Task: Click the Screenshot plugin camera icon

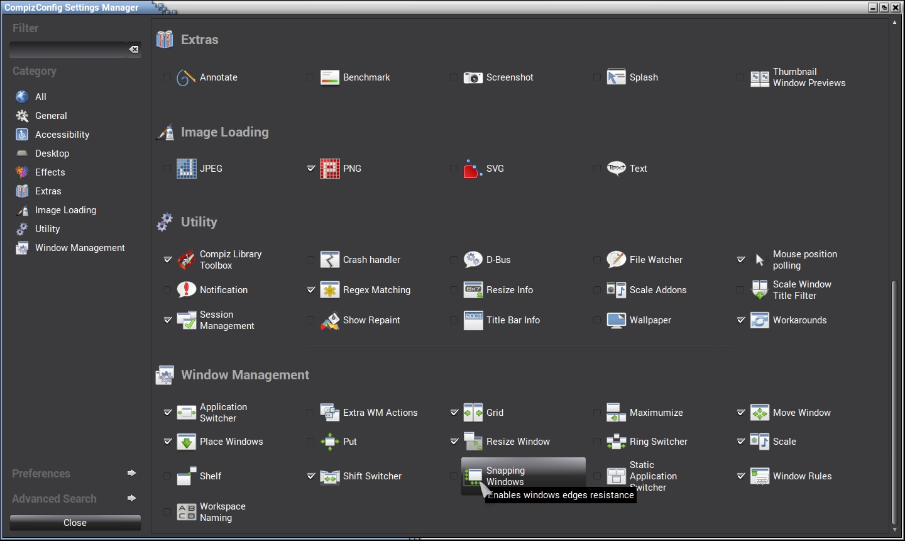Action: (473, 77)
